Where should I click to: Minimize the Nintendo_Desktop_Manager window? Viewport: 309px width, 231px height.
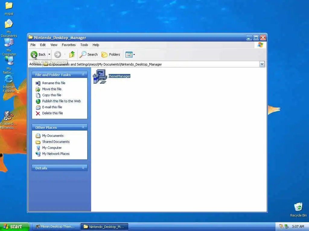(249, 38)
